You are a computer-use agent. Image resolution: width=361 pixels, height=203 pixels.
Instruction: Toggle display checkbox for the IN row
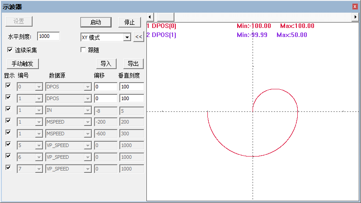[8, 109]
